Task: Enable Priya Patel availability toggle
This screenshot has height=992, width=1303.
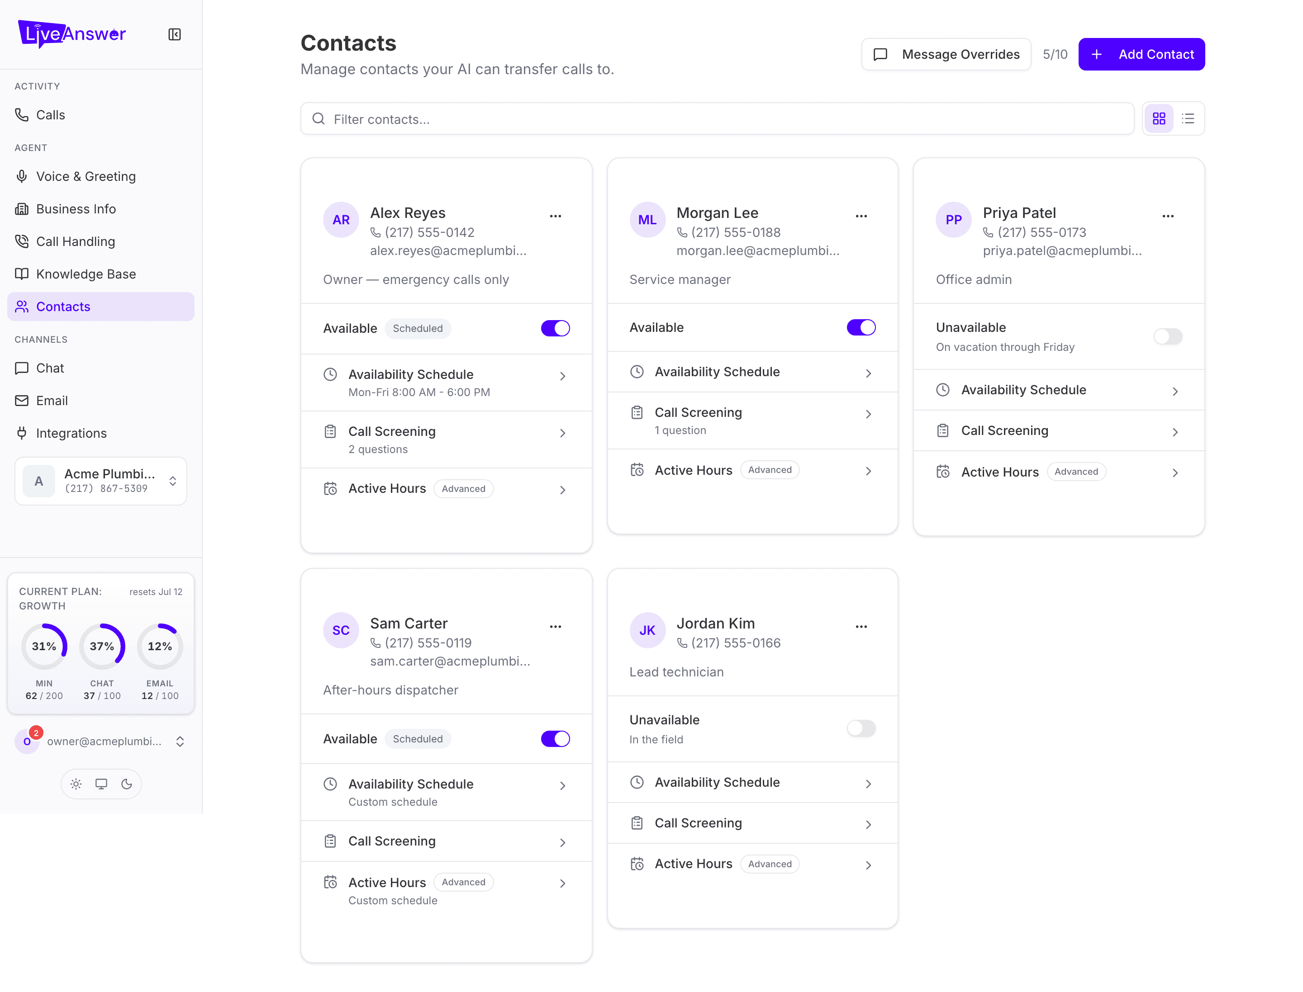Action: [1168, 336]
